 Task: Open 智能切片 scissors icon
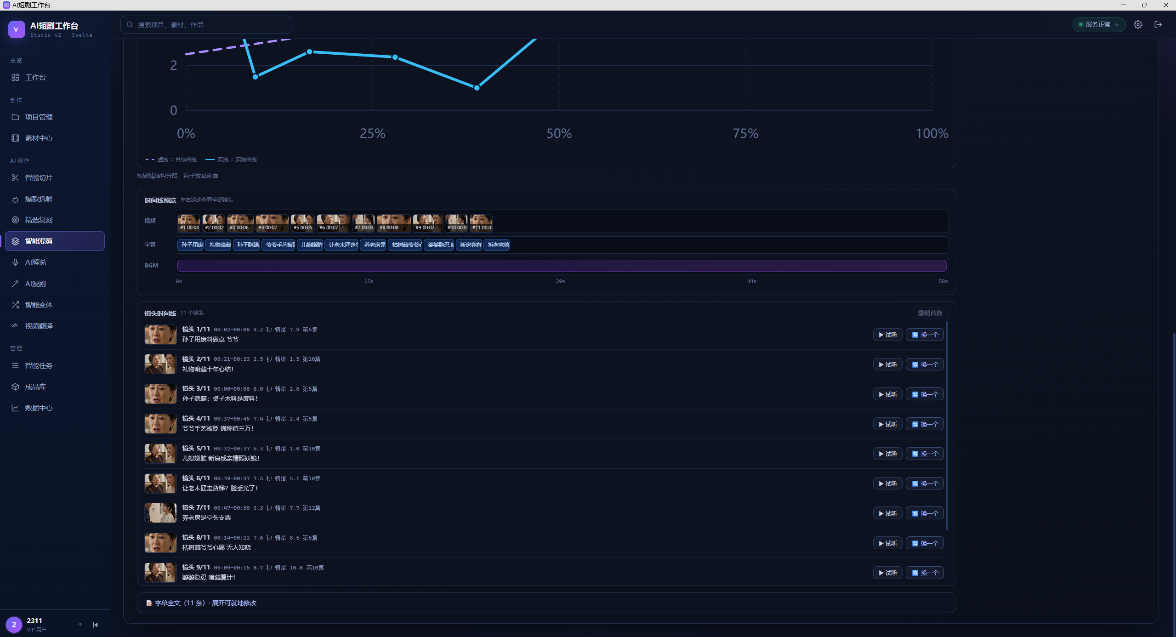[15, 177]
